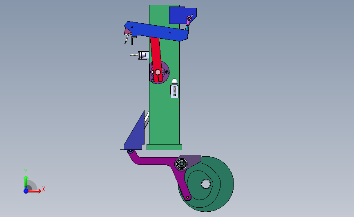Click the green Y label of the triad
Viewport: 354px width, 217px height.
[x=25, y=171]
